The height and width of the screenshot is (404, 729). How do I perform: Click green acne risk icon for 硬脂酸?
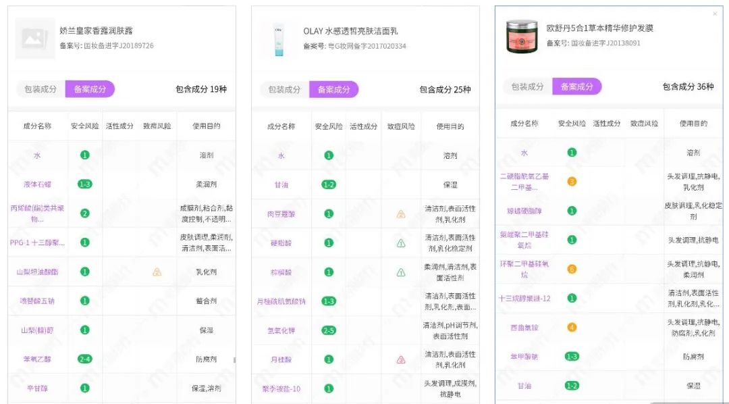point(401,243)
